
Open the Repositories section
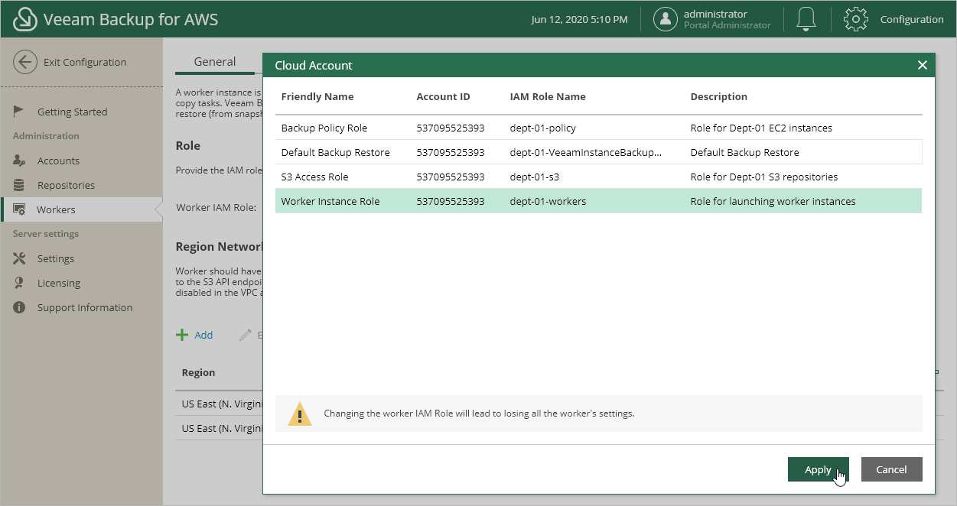pos(66,185)
